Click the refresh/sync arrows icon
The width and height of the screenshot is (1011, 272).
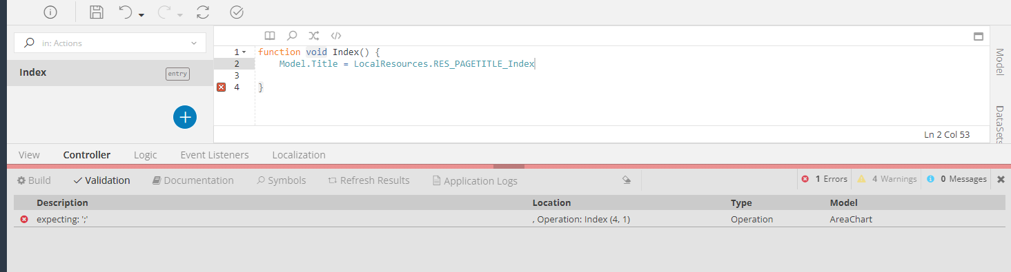tap(202, 12)
